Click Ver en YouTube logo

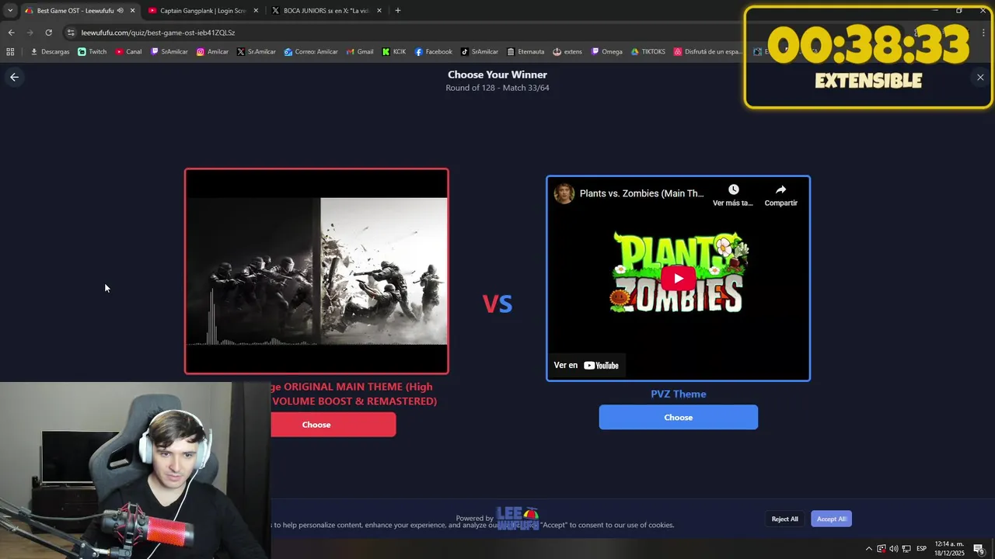(601, 365)
